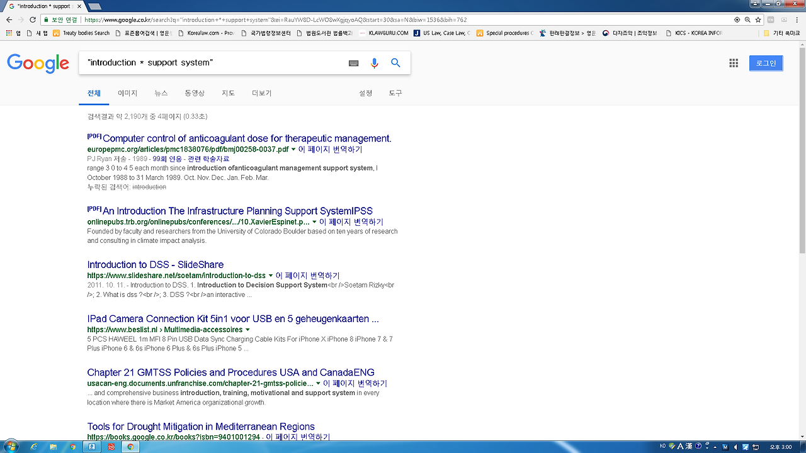Screen dimensions: 806x453
Task: Click the secure connection lock icon
Action: (x=46, y=20)
